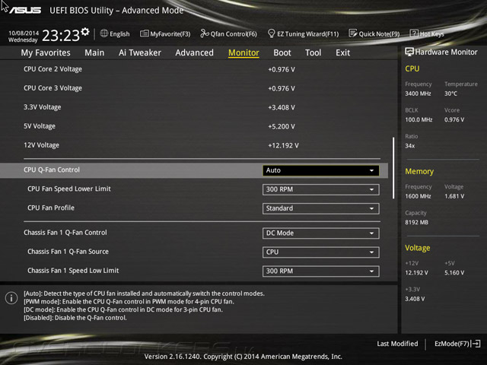Screen dimensions: 487x365
Task: Expand the CPU Fan Profile Standard dropdown
Action: 321,208
